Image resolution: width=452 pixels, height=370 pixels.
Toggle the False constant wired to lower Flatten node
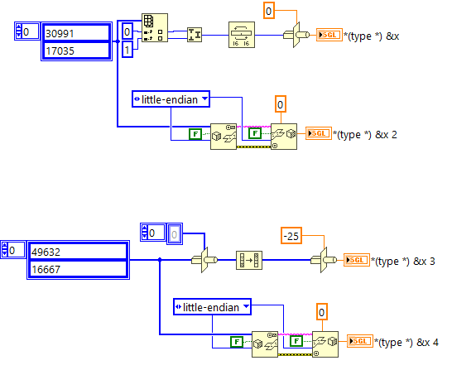pyautogui.click(x=237, y=342)
